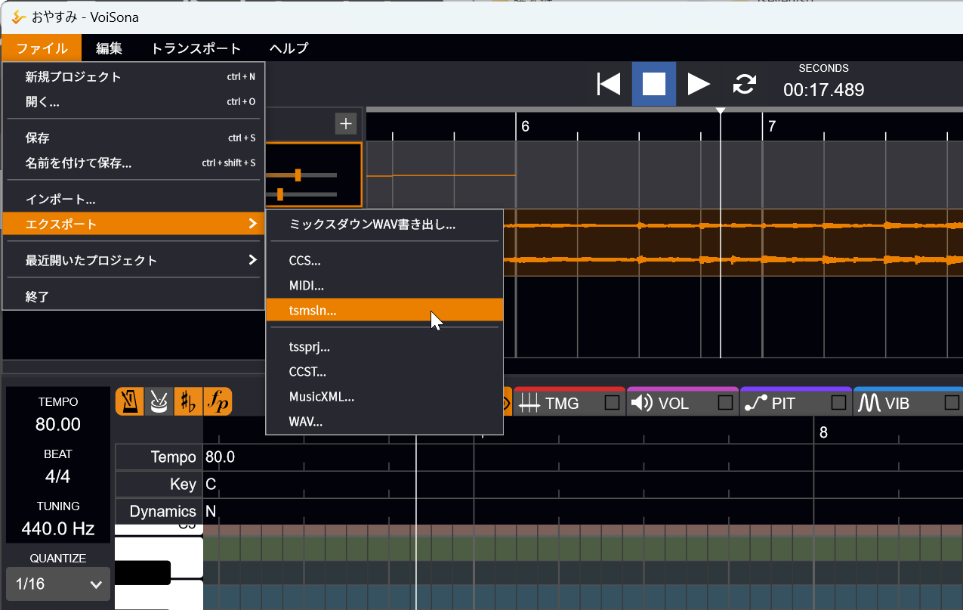Click the drum beat icon
The image size is (963, 610).
(x=159, y=401)
